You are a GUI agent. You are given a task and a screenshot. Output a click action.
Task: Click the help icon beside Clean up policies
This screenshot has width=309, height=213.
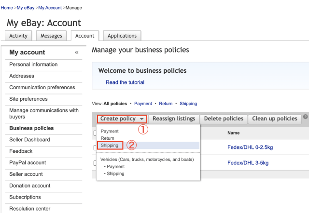pos(305,117)
